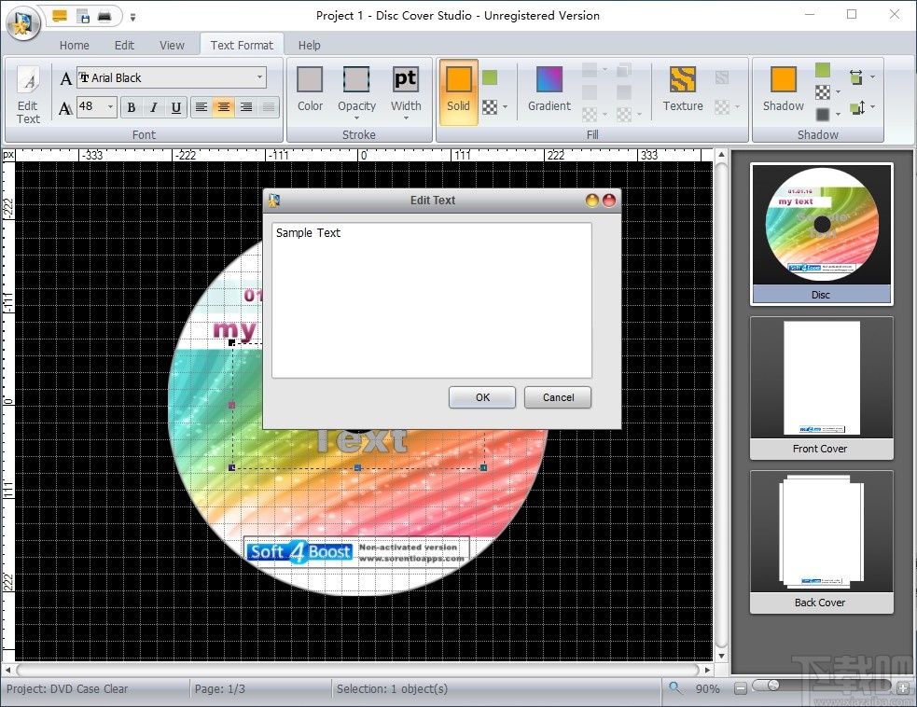Enable italic formatting

(x=153, y=107)
